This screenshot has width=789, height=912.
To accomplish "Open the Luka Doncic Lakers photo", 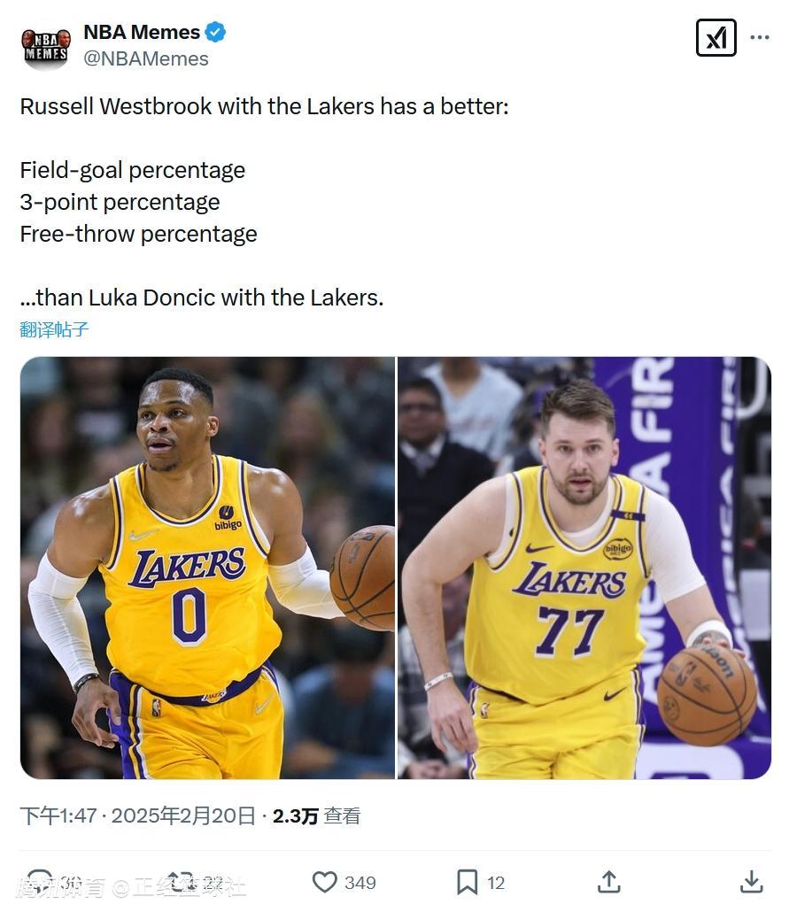I will 584,568.
